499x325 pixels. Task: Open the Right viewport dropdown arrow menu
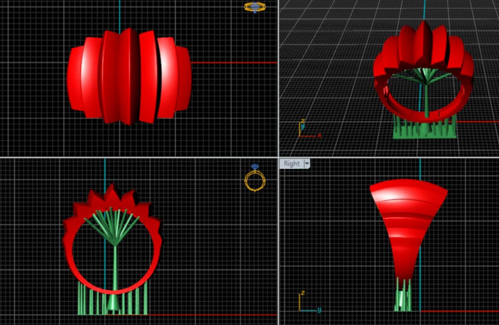point(307,164)
